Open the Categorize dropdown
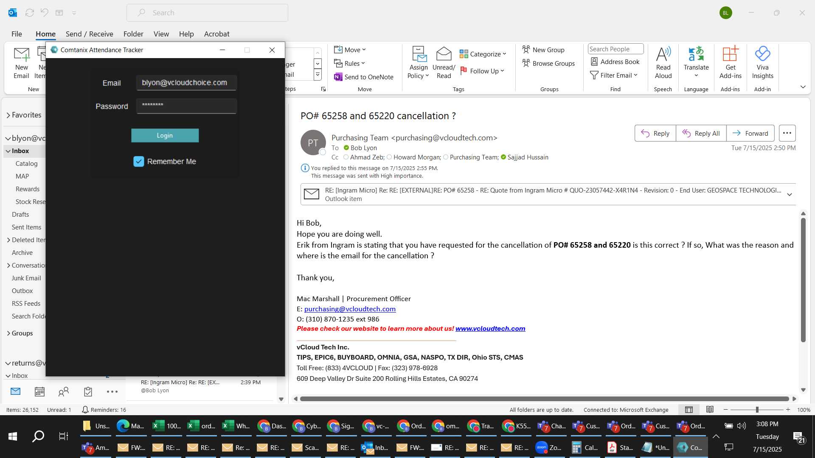Viewport: 815px width, 458px height. [x=483, y=54]
